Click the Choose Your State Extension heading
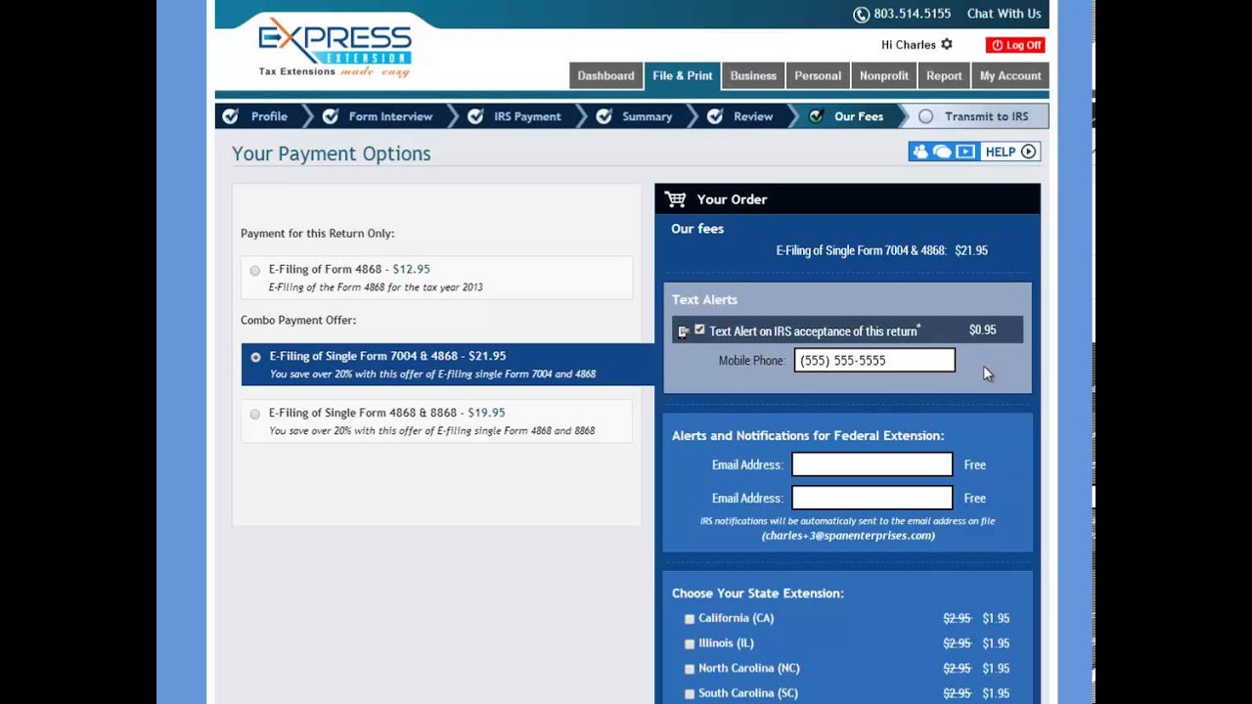The image size is (1252, 704). click(757, 594)
